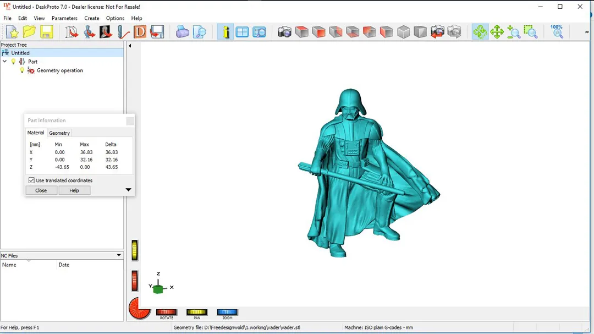Activate the Zoom Window selection tool
This screenshot has width=594, height=334.
point(531,32)
